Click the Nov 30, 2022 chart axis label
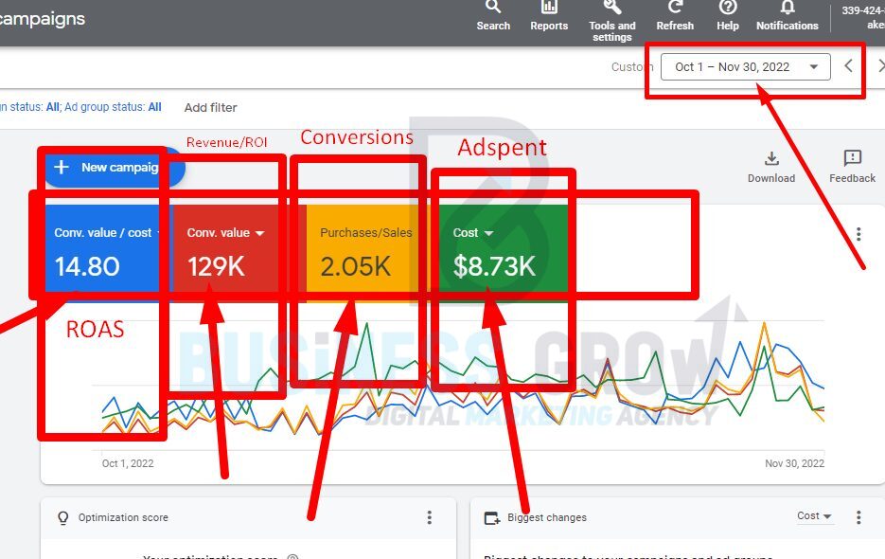Image resolution: width=885 pixels, height=559 pixels. click(795, 463)
